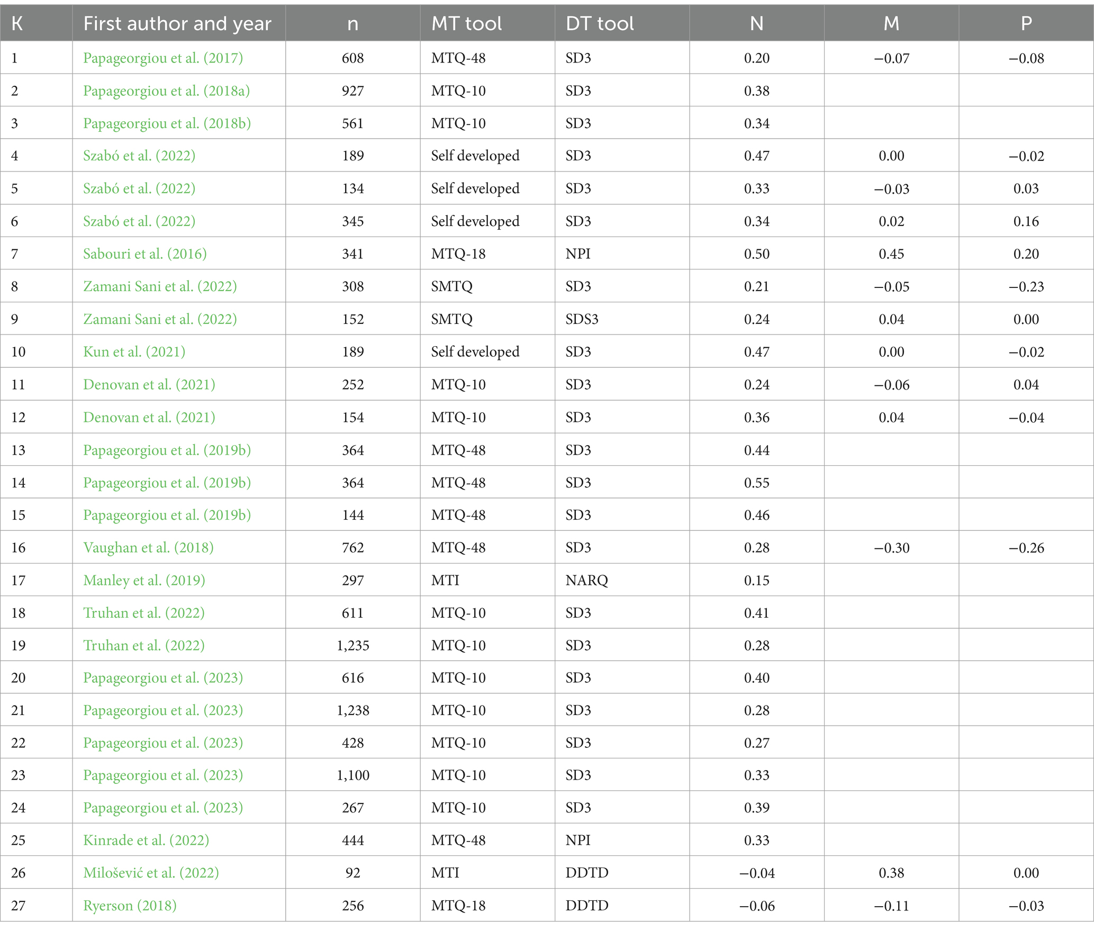1094x931 pixels.
Task: Select the sample size '92'
Action: pyautogui.click(x=353, y=873)
